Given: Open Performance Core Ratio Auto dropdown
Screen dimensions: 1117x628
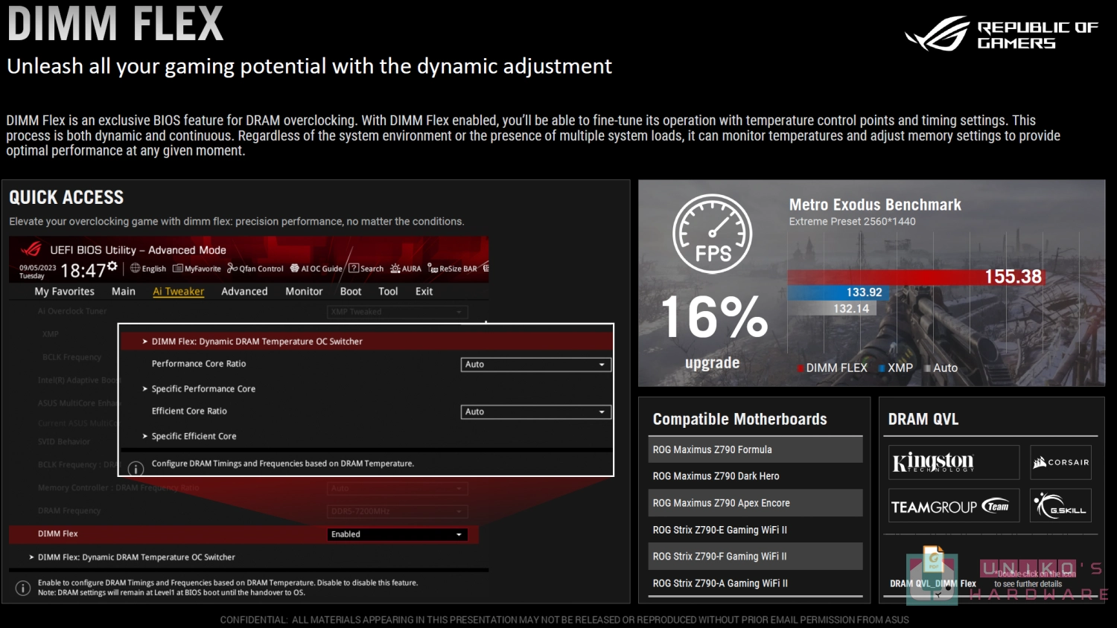Looking at the screenshot, I should (x=536, y=365).
